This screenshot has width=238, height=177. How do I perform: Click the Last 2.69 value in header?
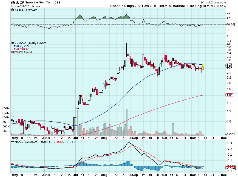click(x=164, y=6)
